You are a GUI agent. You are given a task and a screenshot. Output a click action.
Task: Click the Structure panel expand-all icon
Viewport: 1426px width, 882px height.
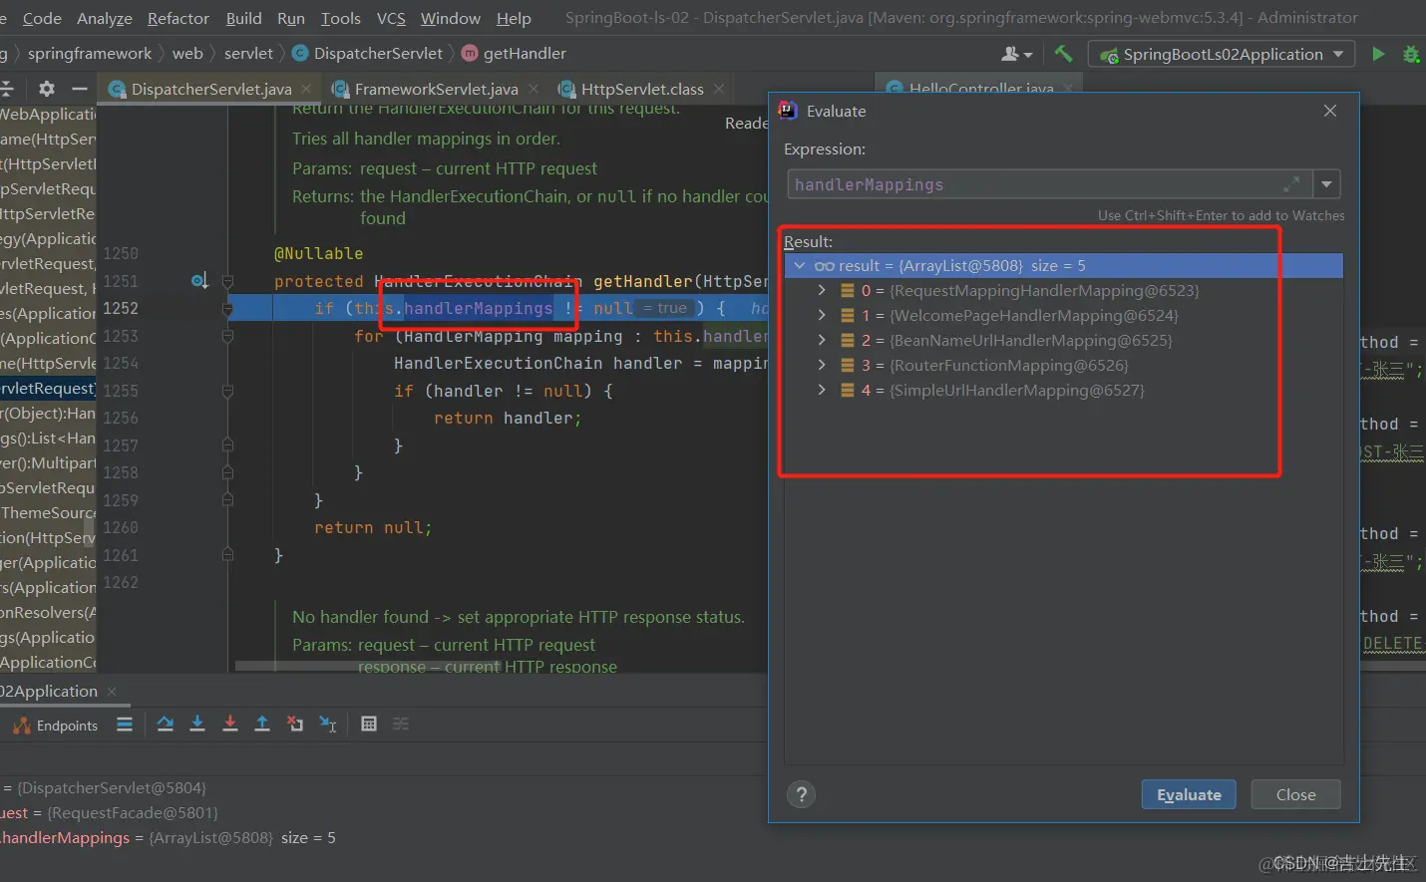coord(6,89)
